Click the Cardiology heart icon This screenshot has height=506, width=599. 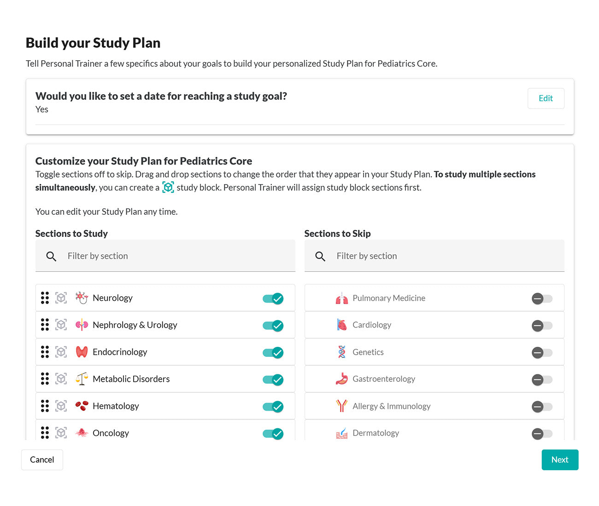[x=341, y=325]
